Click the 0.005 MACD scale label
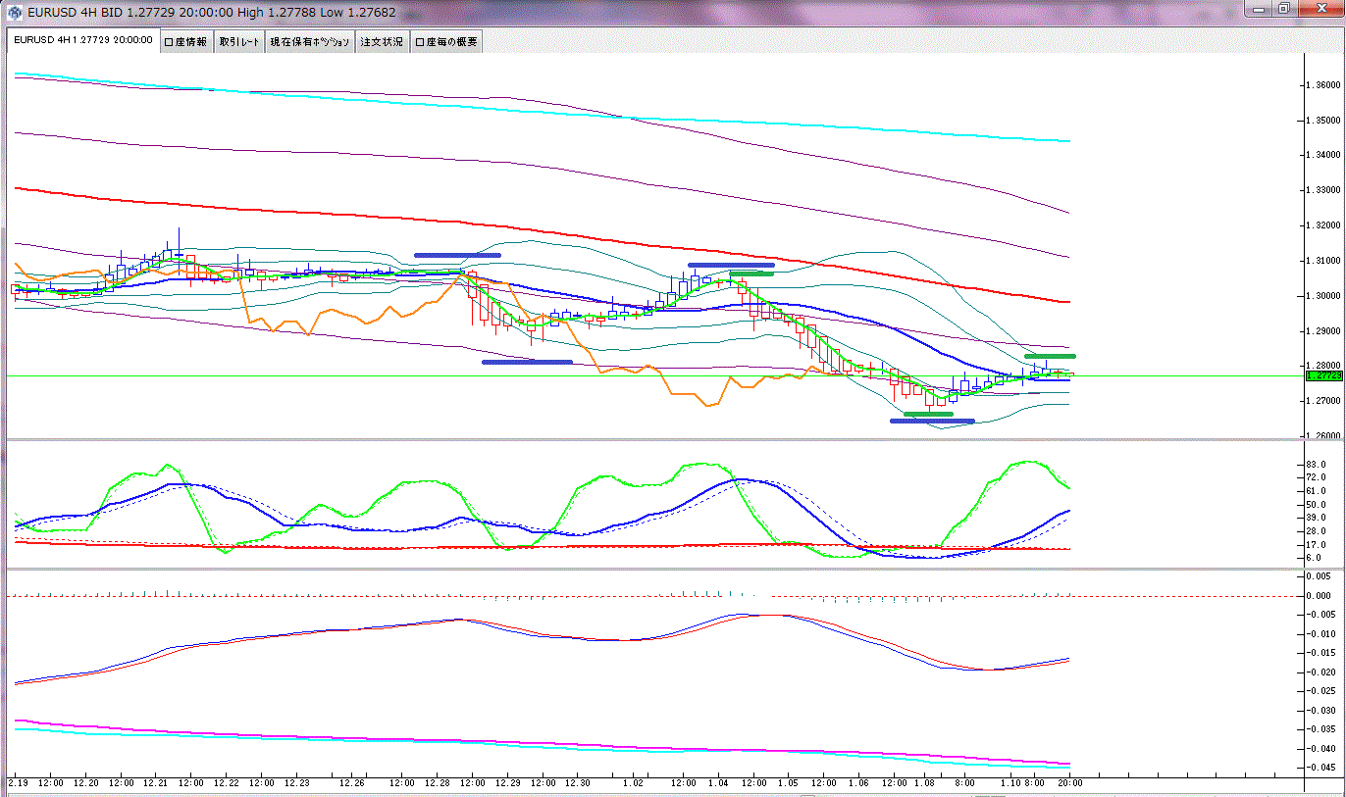This screenshot has width=1346, height=797. click(x=1320, y=575)
